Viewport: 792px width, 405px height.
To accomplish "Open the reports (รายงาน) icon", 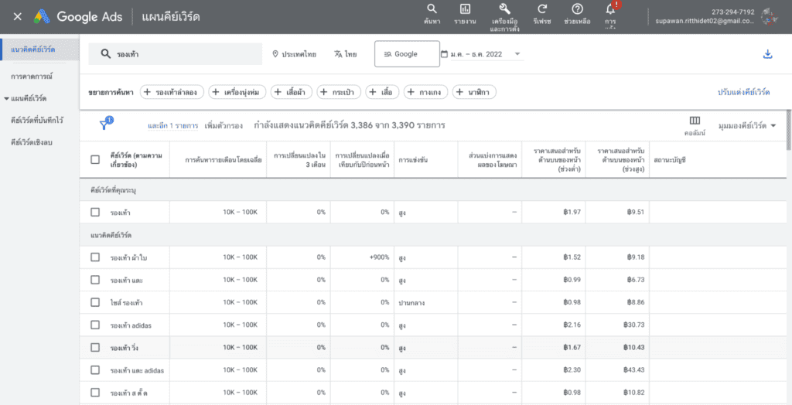I will click(x=465, y=9).
